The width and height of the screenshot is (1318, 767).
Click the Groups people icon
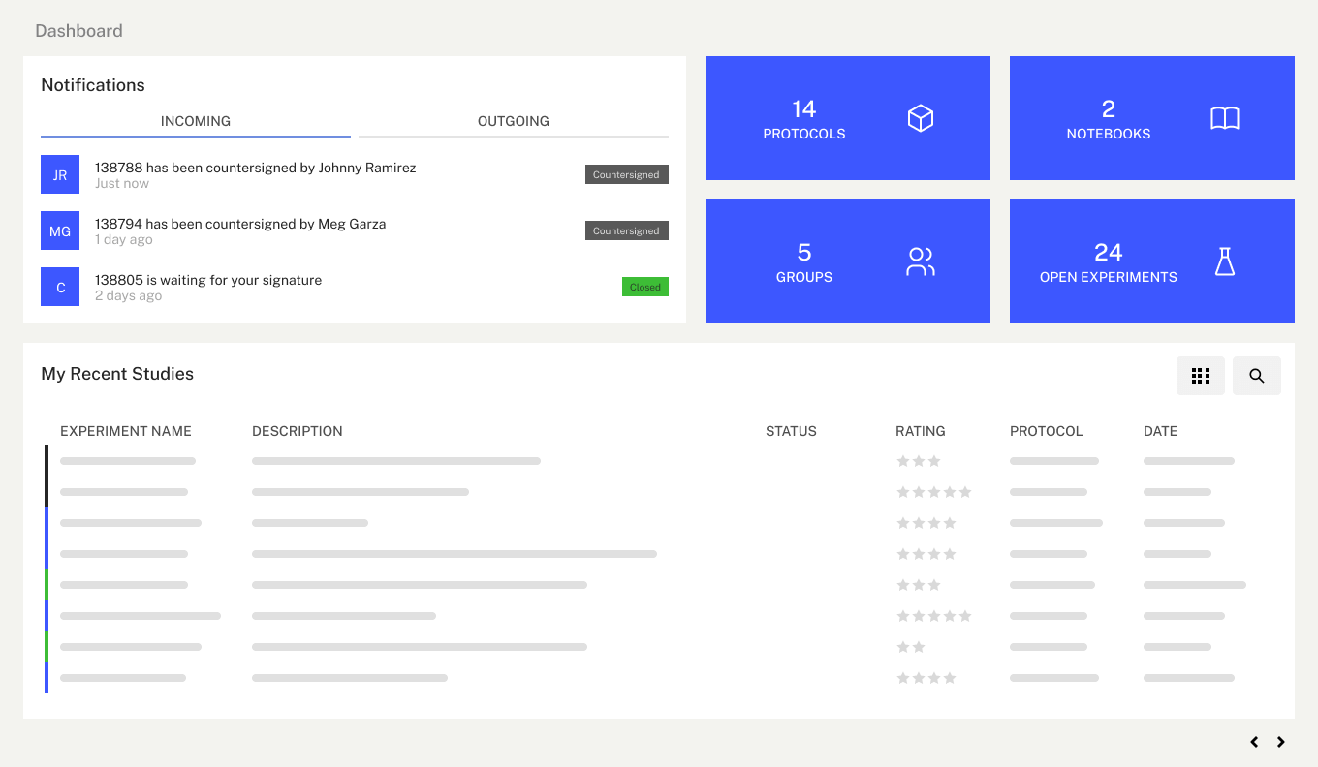pos(920,261)
